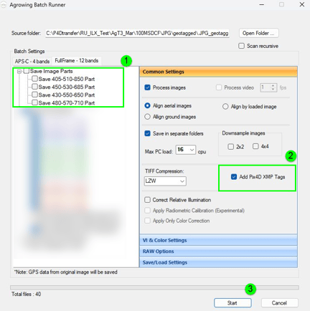The height and width of the screenshot is (311, 310).
Task: Select Align by loaded image radio
Action: 225,107
